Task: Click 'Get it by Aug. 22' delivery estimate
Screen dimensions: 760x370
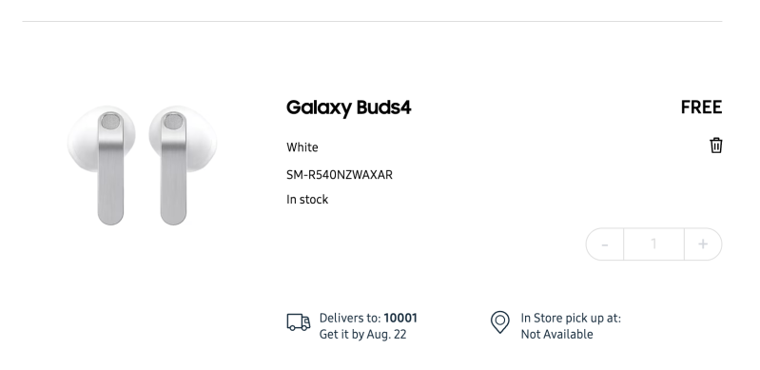Action: (362, 335)
